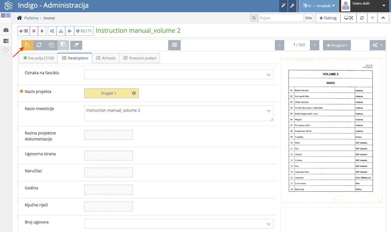The width and height of the screenshot is (391, 232).
Task: Click the refresh icon in the gray record toolbar
Action: click(x=39, y=45)
